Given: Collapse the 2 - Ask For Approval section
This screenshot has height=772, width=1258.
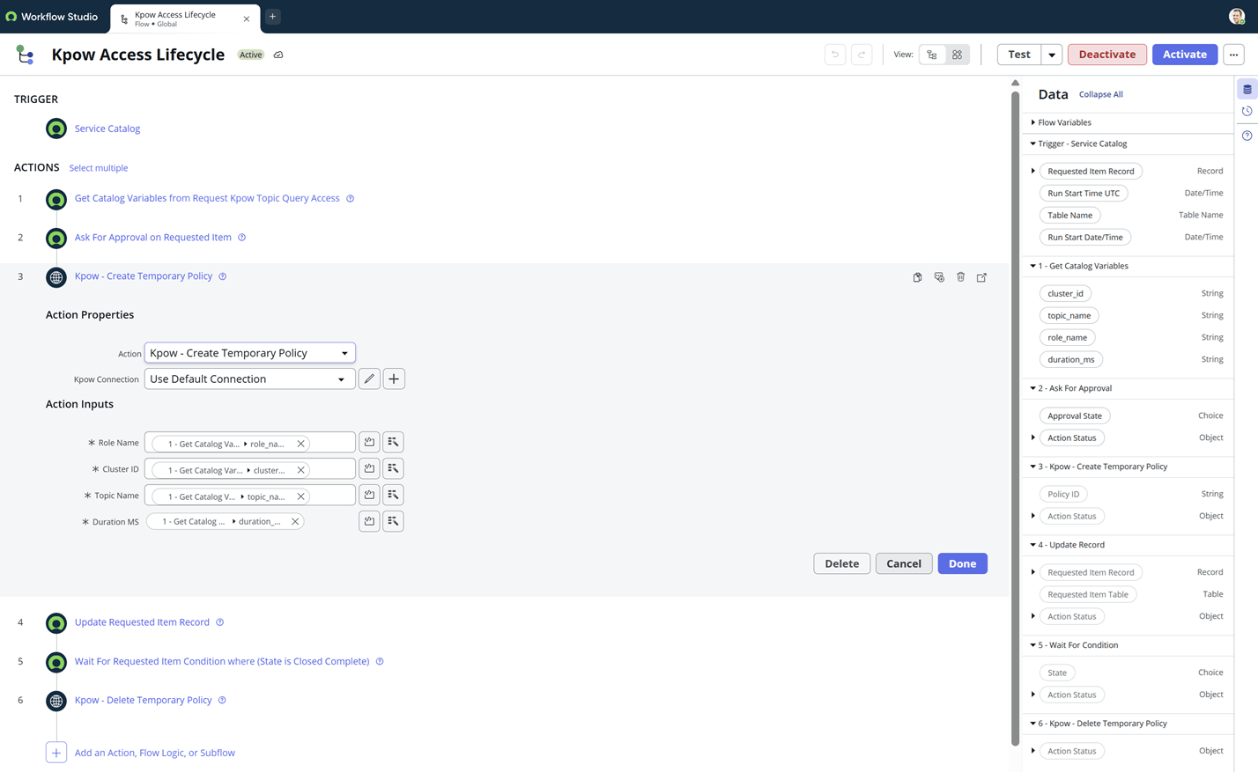Looking at the screenshot, I should click(x=1032, y=388).
